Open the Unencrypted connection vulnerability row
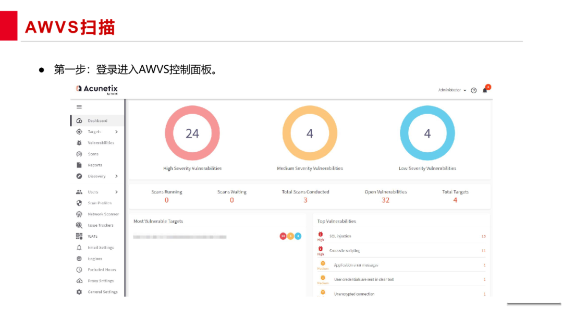 click(401, 294)
